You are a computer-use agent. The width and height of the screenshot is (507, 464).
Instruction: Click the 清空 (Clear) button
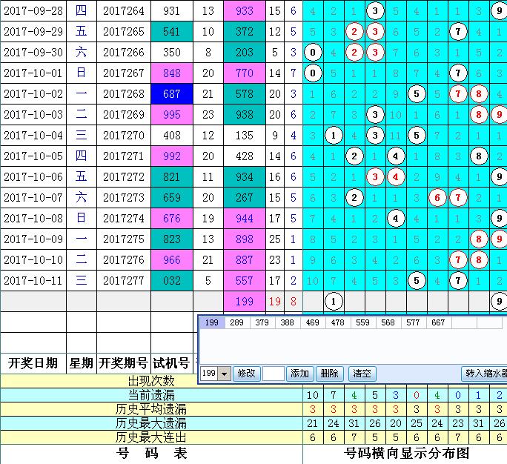[x=361, y=374]
